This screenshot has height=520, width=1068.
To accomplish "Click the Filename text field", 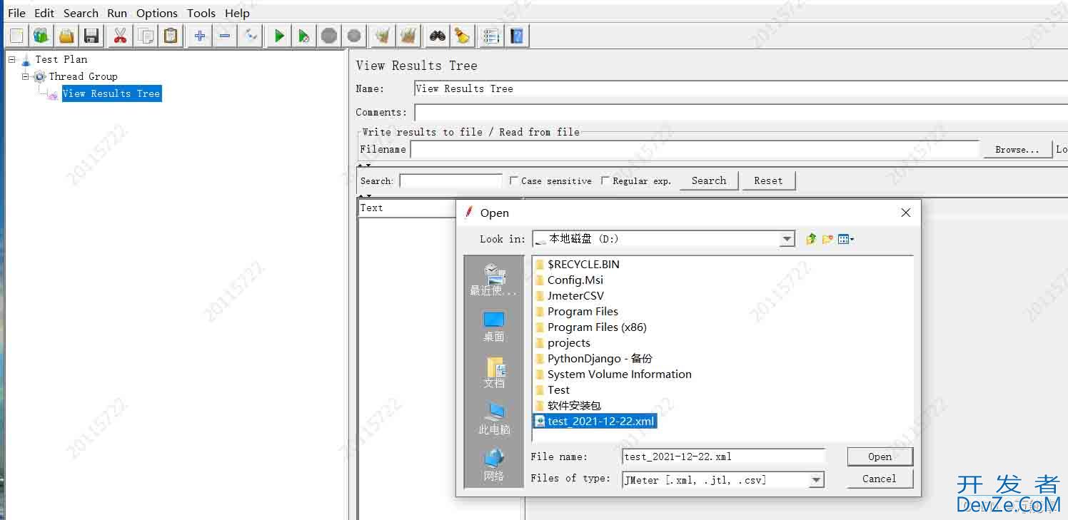I will (695, 149).
